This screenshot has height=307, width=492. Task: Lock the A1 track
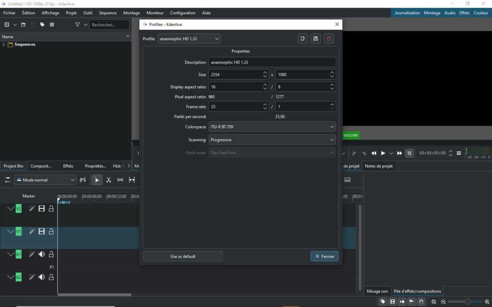point(51,254)
